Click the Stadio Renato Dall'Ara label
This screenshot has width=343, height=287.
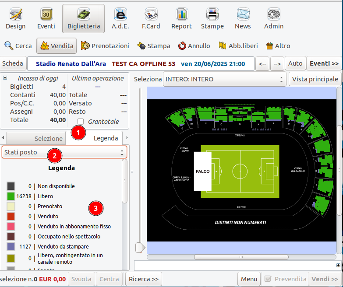pos(71,64)
